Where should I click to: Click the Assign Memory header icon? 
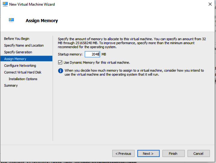coord(11,20)
